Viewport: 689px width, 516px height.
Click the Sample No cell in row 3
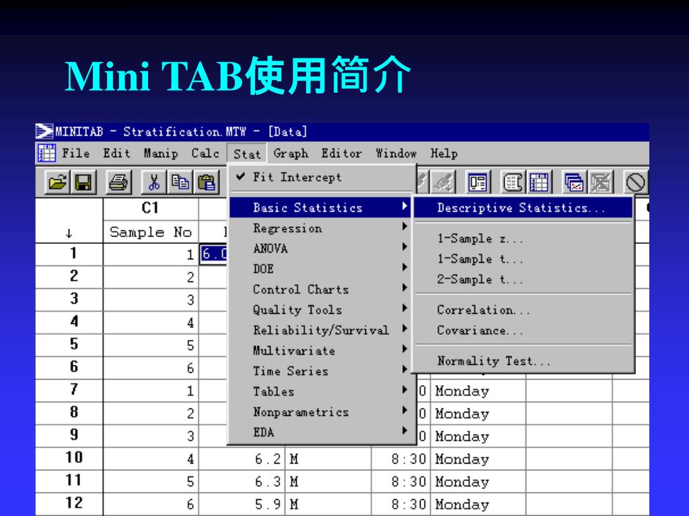coord(151,300)
